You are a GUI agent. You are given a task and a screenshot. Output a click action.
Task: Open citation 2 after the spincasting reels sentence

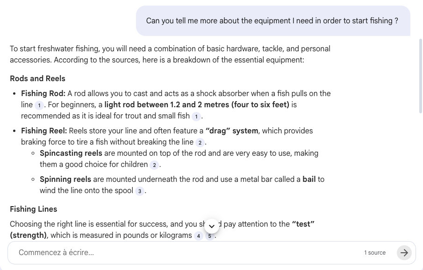[154, 165]
